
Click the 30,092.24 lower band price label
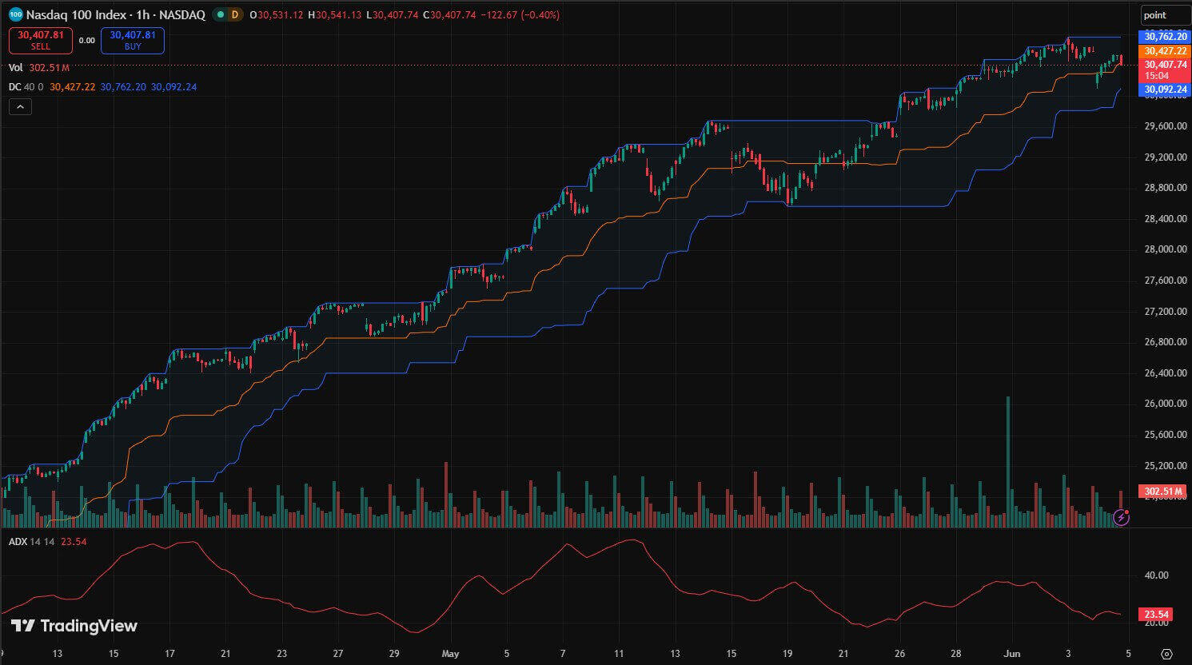click(x=1166, y=90)
